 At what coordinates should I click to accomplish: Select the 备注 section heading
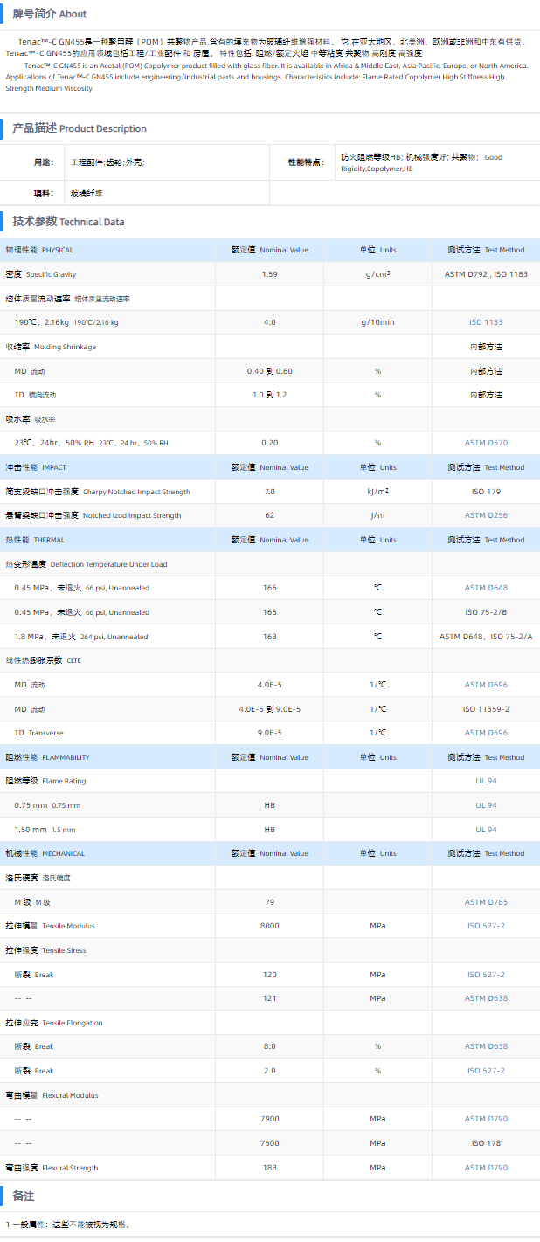(x=23, y=1196)
